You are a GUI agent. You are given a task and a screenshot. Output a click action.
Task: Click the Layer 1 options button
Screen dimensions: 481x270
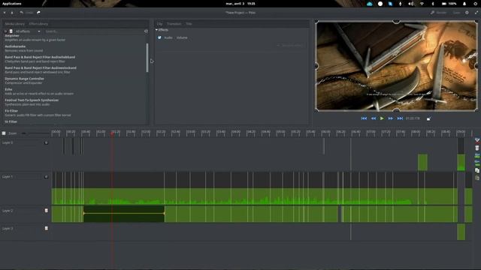point(47,177)
